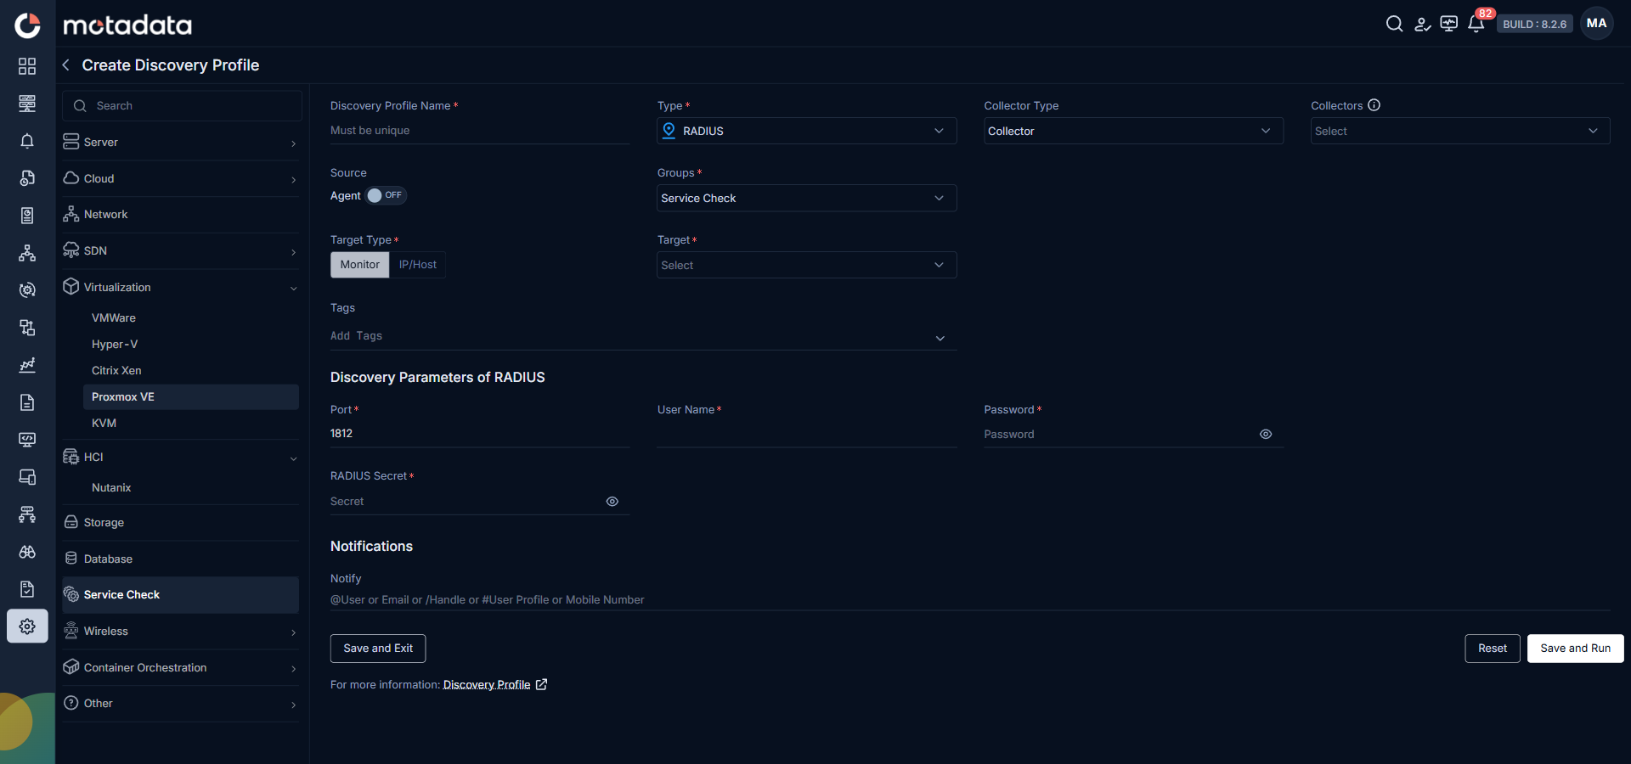Screen dimensions: 1631x764
Task: Focus the sidebar Search field
Action: point(182,106)
